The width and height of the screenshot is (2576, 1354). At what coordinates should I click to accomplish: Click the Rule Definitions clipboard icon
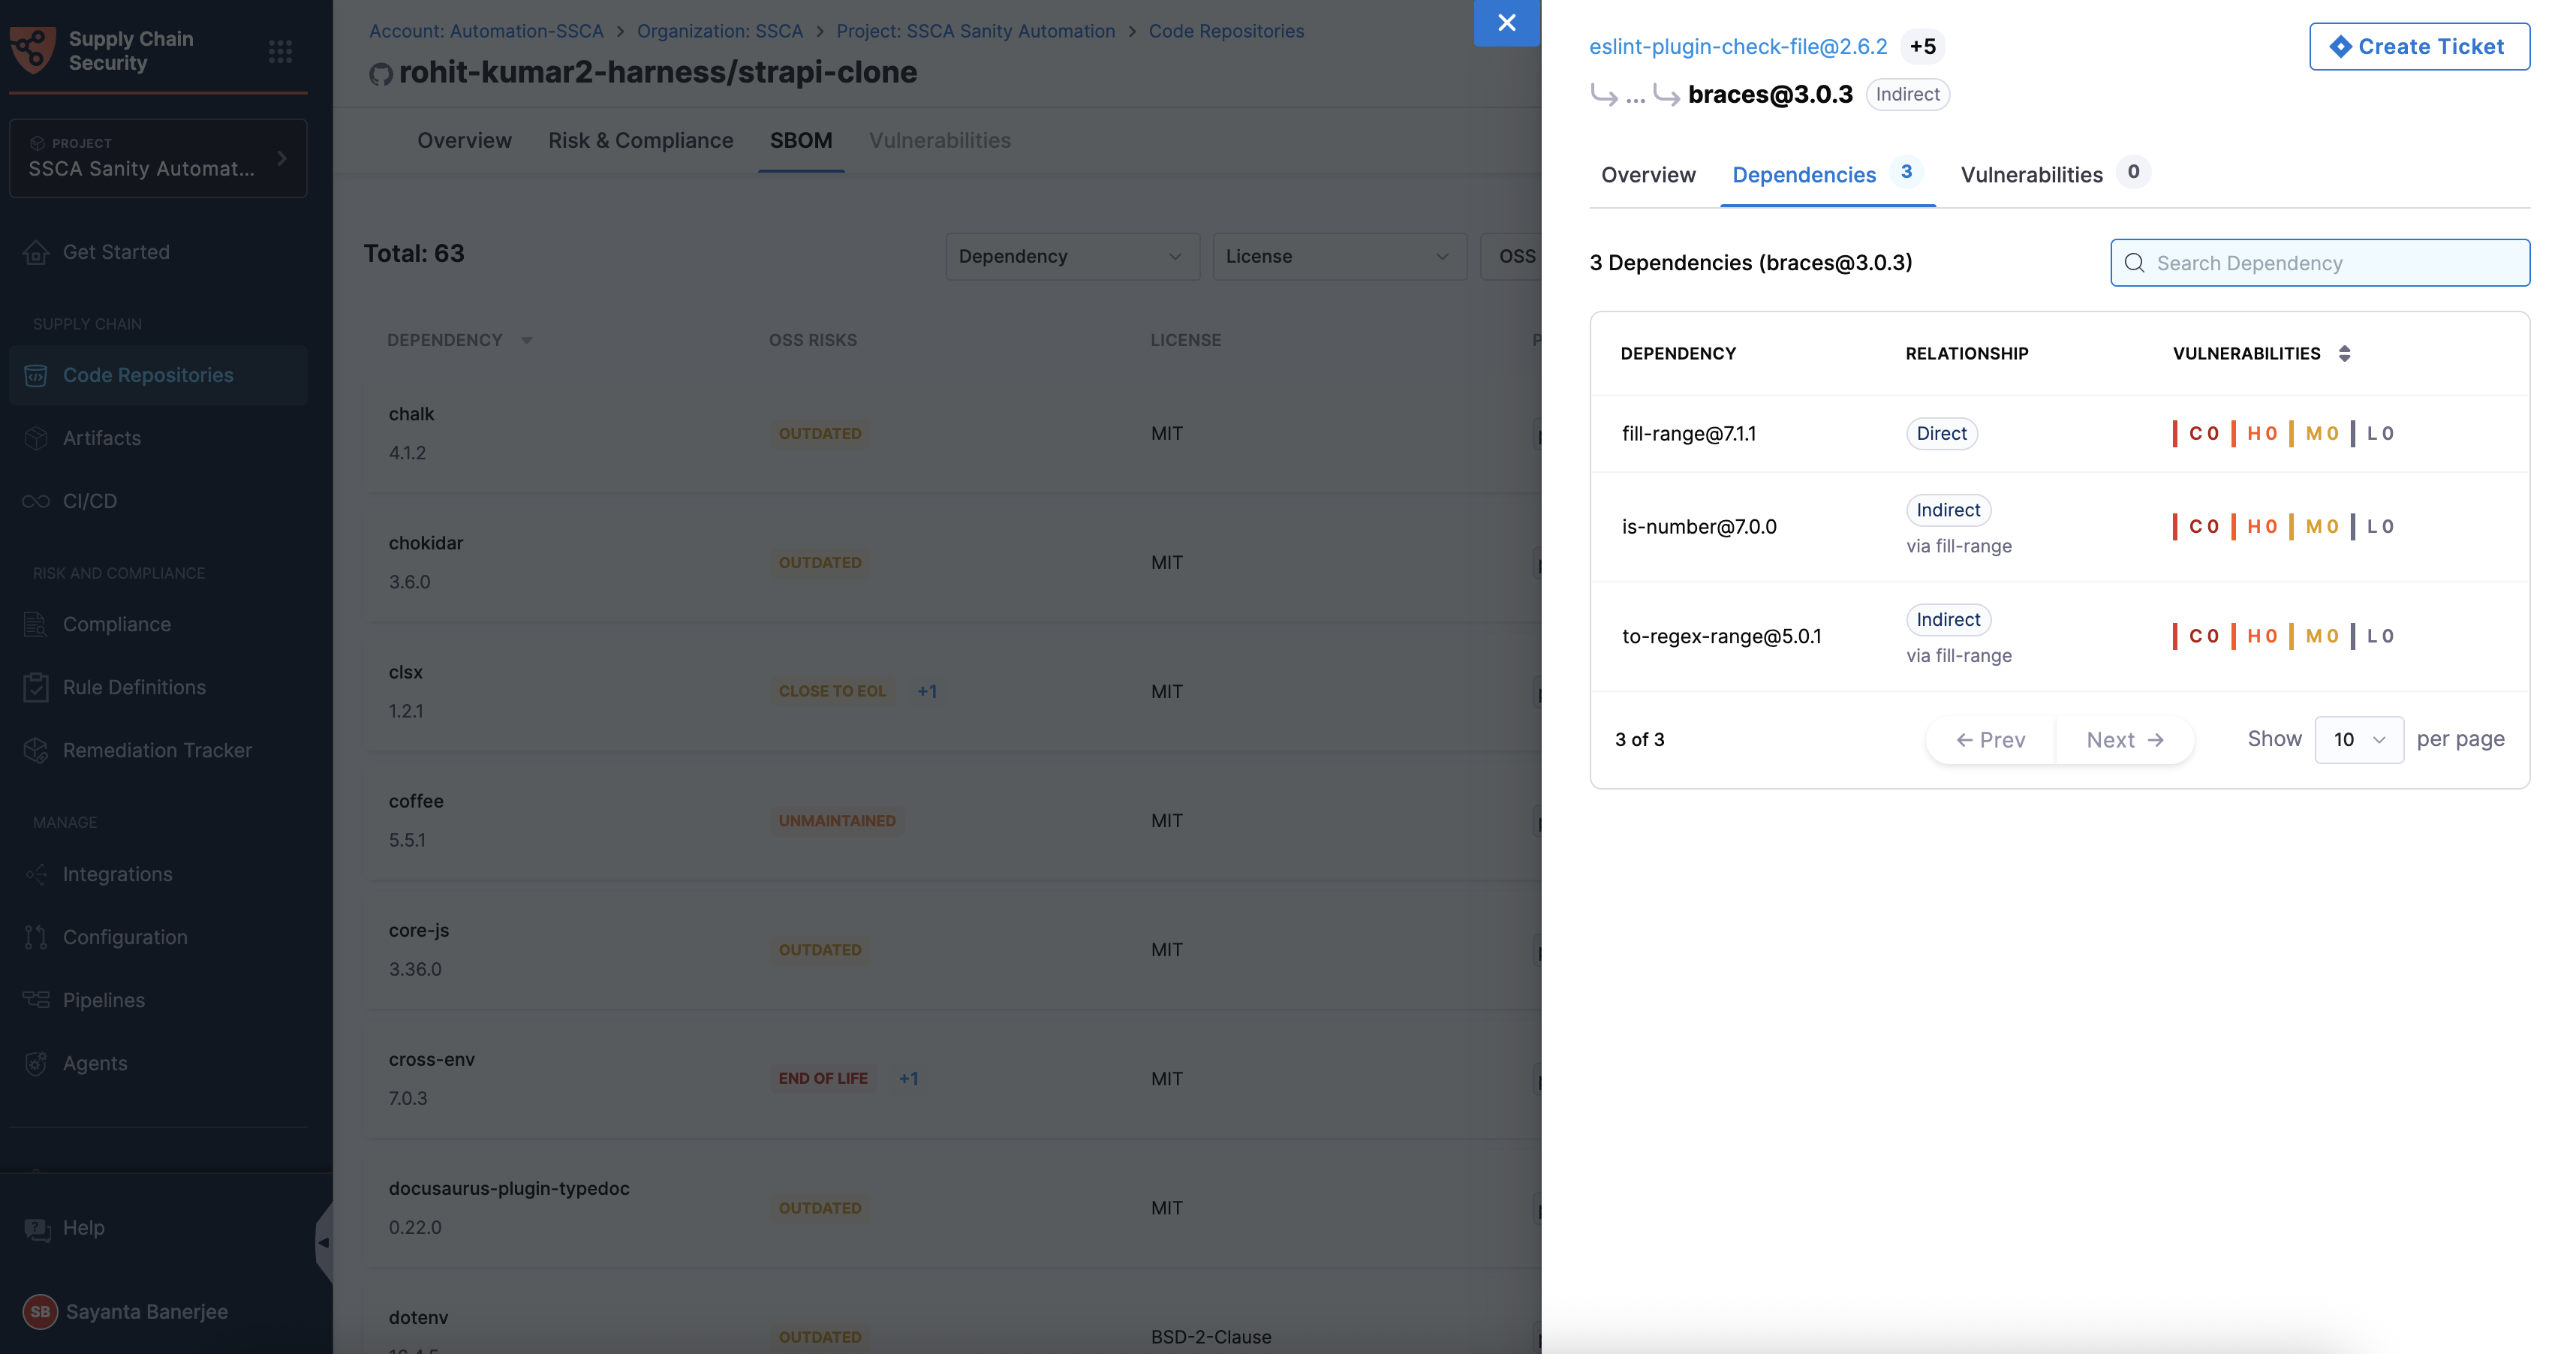point(36,687)
